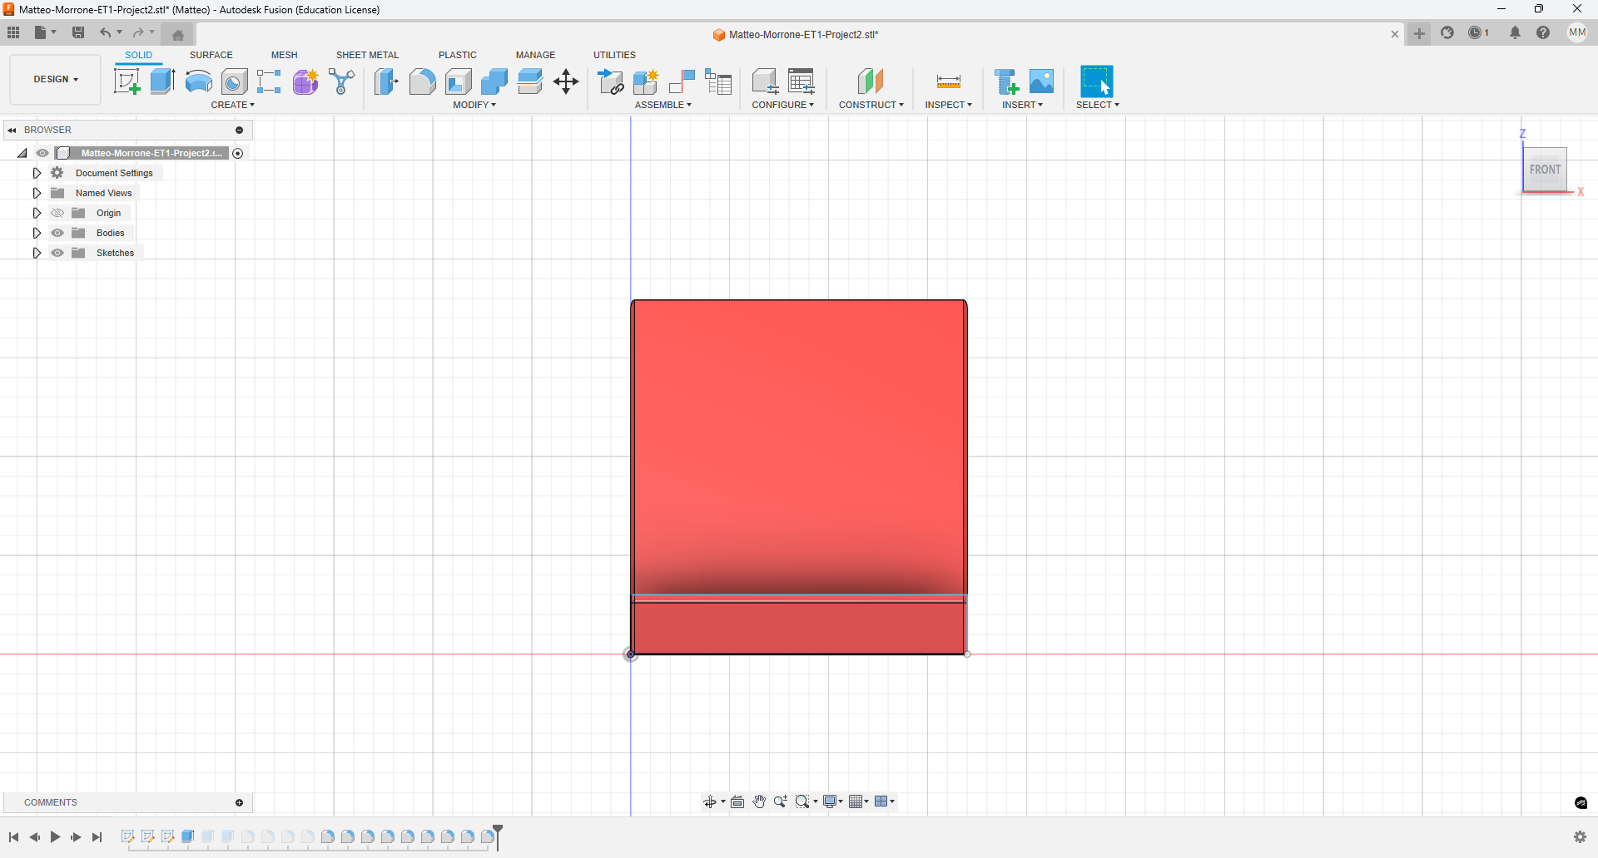
Task: Click the Measure tool icon
Action: tap(948, 81)
